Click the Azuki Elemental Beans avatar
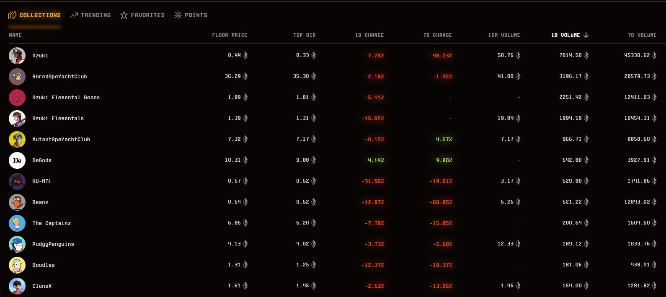The width and height of the screenshot is (666, 297). (17, 98)
